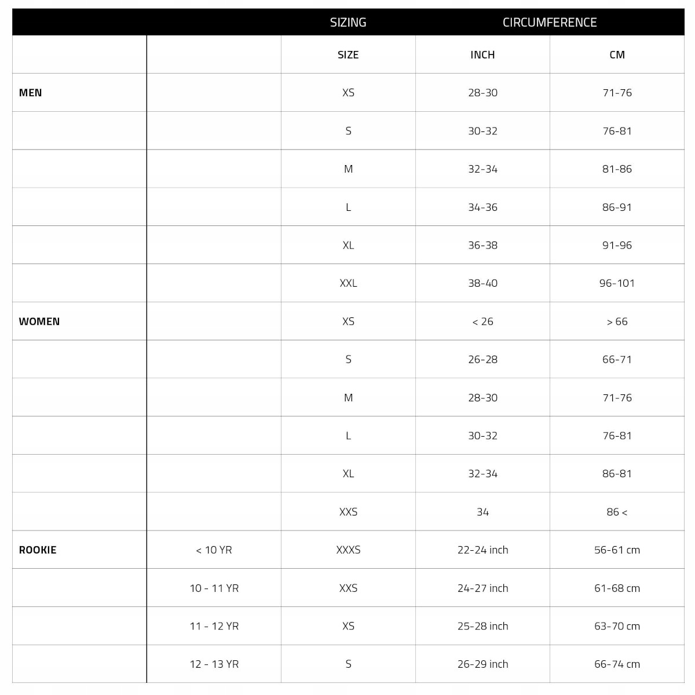
Task: Click the ROOKIE category label
Action: click(x=38, y=550)
